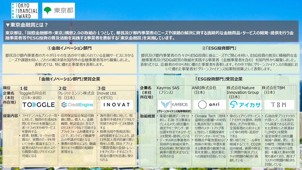Viewport: 302px width, 170px height.
Task: Click the 株式会社Nature Innovation Group name
Action: point(243,90)
